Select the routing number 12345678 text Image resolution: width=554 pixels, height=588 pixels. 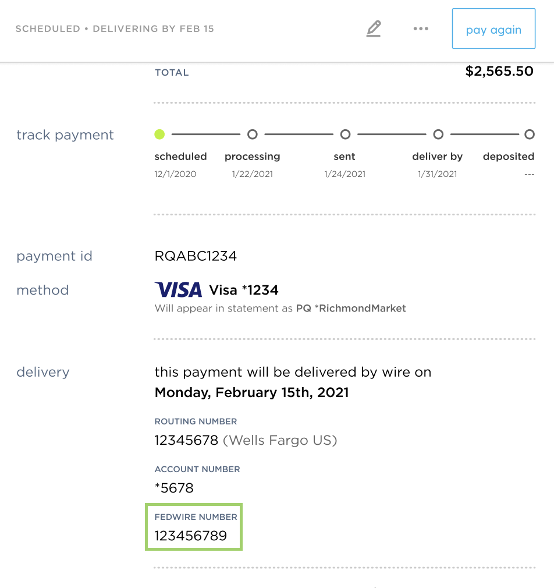click(x=186, y=440)
